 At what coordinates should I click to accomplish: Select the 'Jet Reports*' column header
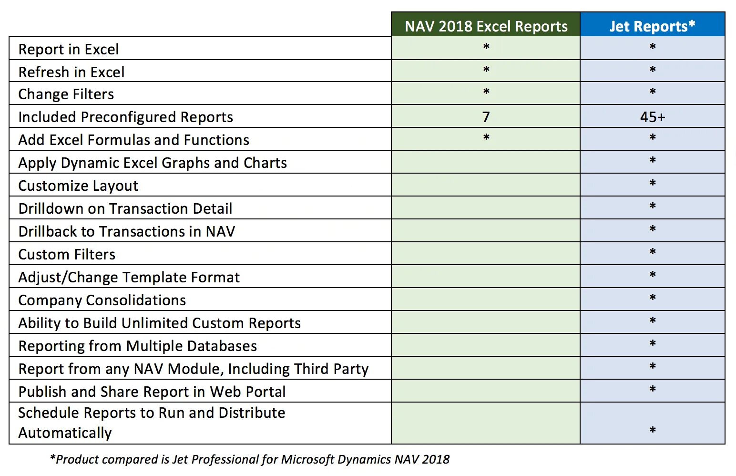pyautogui.click(x=653, y=24)
